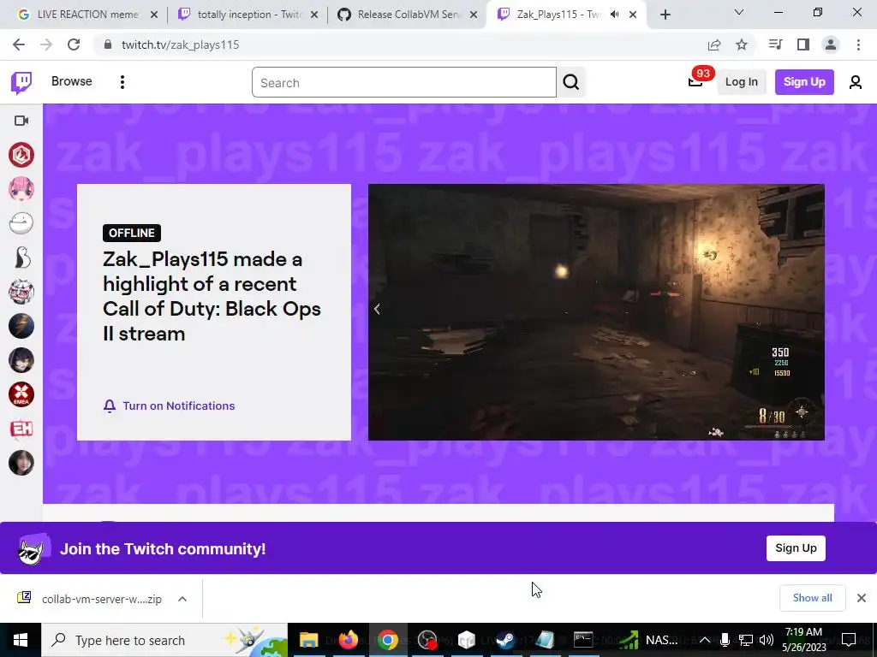The image size is (877, 657).
Task: Play the Black Ops II highlight video
Action: (596, 312)
